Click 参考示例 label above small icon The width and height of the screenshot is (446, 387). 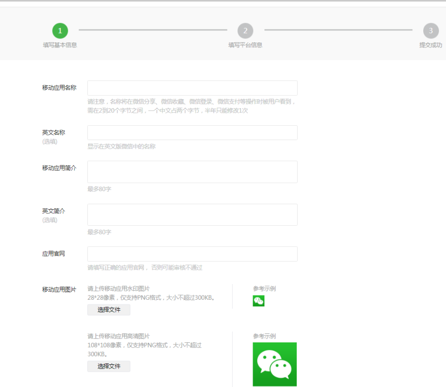(x=264, y=288)
